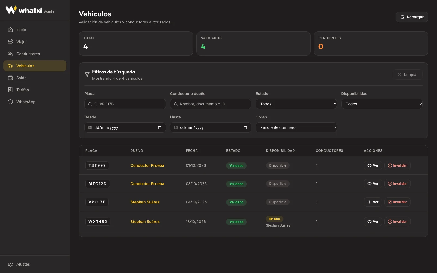View vehicle TST999 with the Ver button
This screenshot has height=273, width=437.
(x=373, y=165)
